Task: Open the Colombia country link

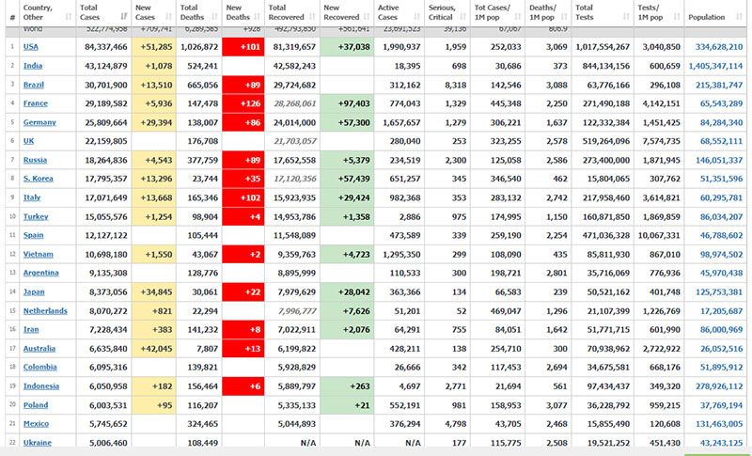Action: (39, 367)
